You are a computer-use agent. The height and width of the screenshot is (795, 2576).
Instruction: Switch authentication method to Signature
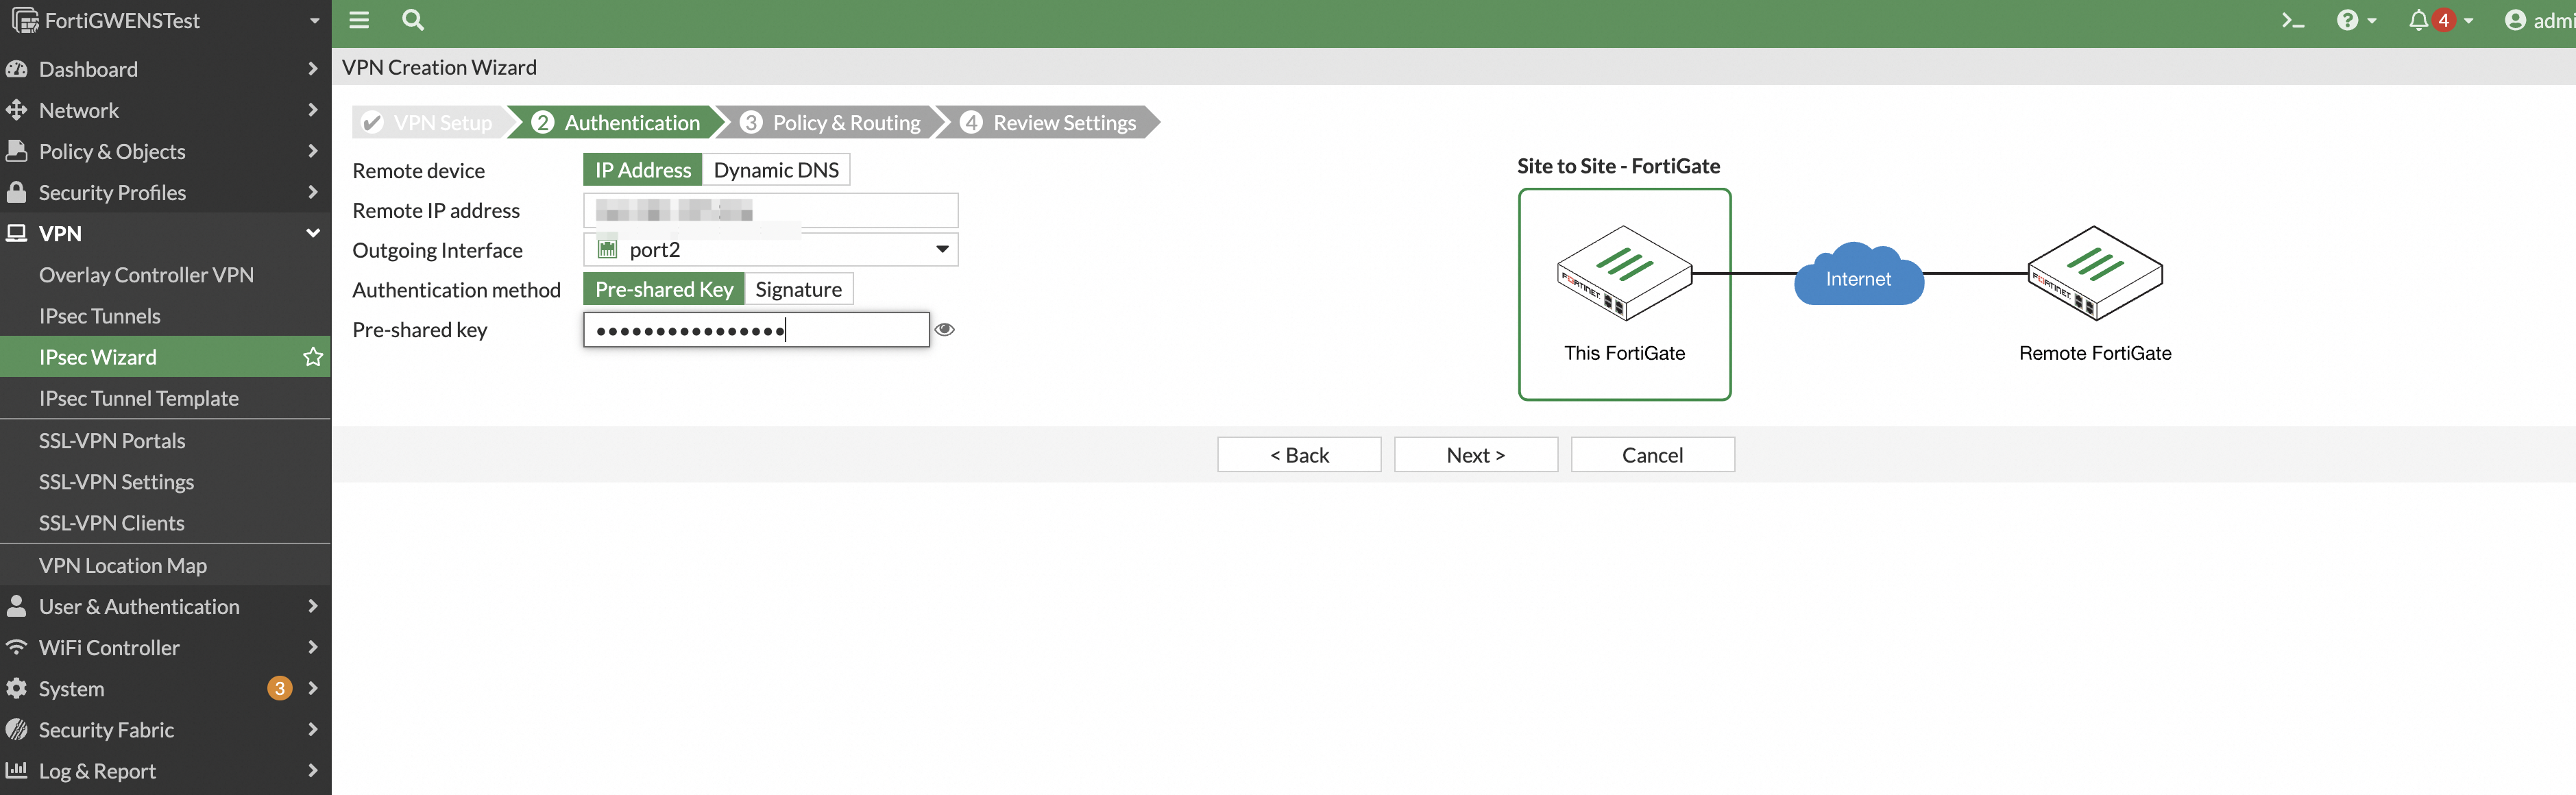[798, 290]
